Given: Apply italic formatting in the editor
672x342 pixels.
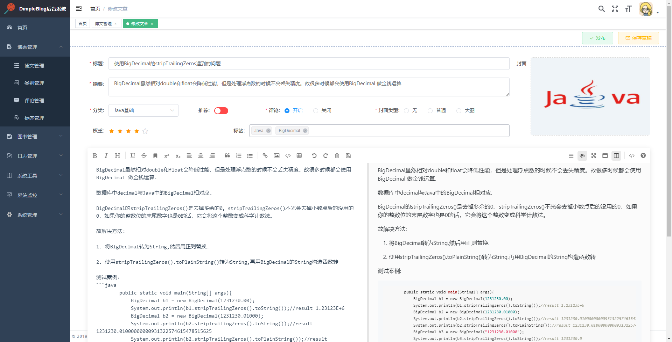Looking at the screenshot, I should coord(106,156).
